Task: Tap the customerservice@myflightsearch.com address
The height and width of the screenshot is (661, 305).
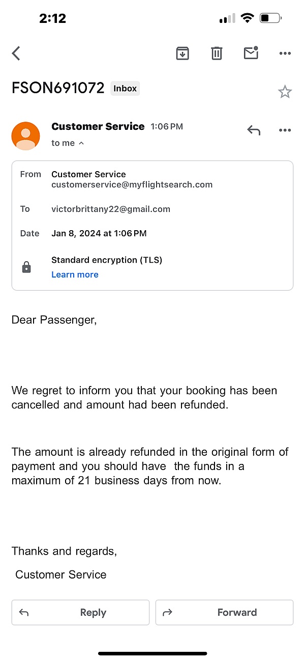Action: pos(132,185)
